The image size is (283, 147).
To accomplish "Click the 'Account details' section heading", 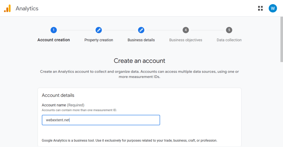I will pyautogui.click(x=58, y=95).
